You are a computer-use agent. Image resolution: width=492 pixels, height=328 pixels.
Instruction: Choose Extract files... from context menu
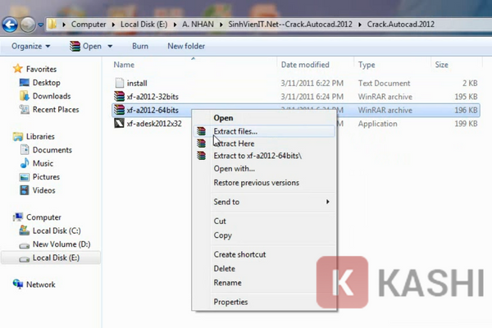(265, 131)
